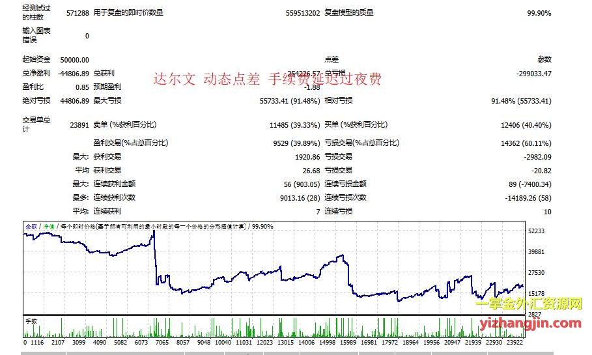Click the 卖单 value 11485 (39.33%)
The image size is (592, 355).
[x=294, y=124]
